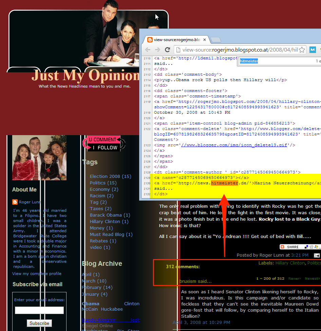This screenshot has width=321, height=331.
Task: Open the Racism tag
Action: pyautogui.click(x=101, y=196)
